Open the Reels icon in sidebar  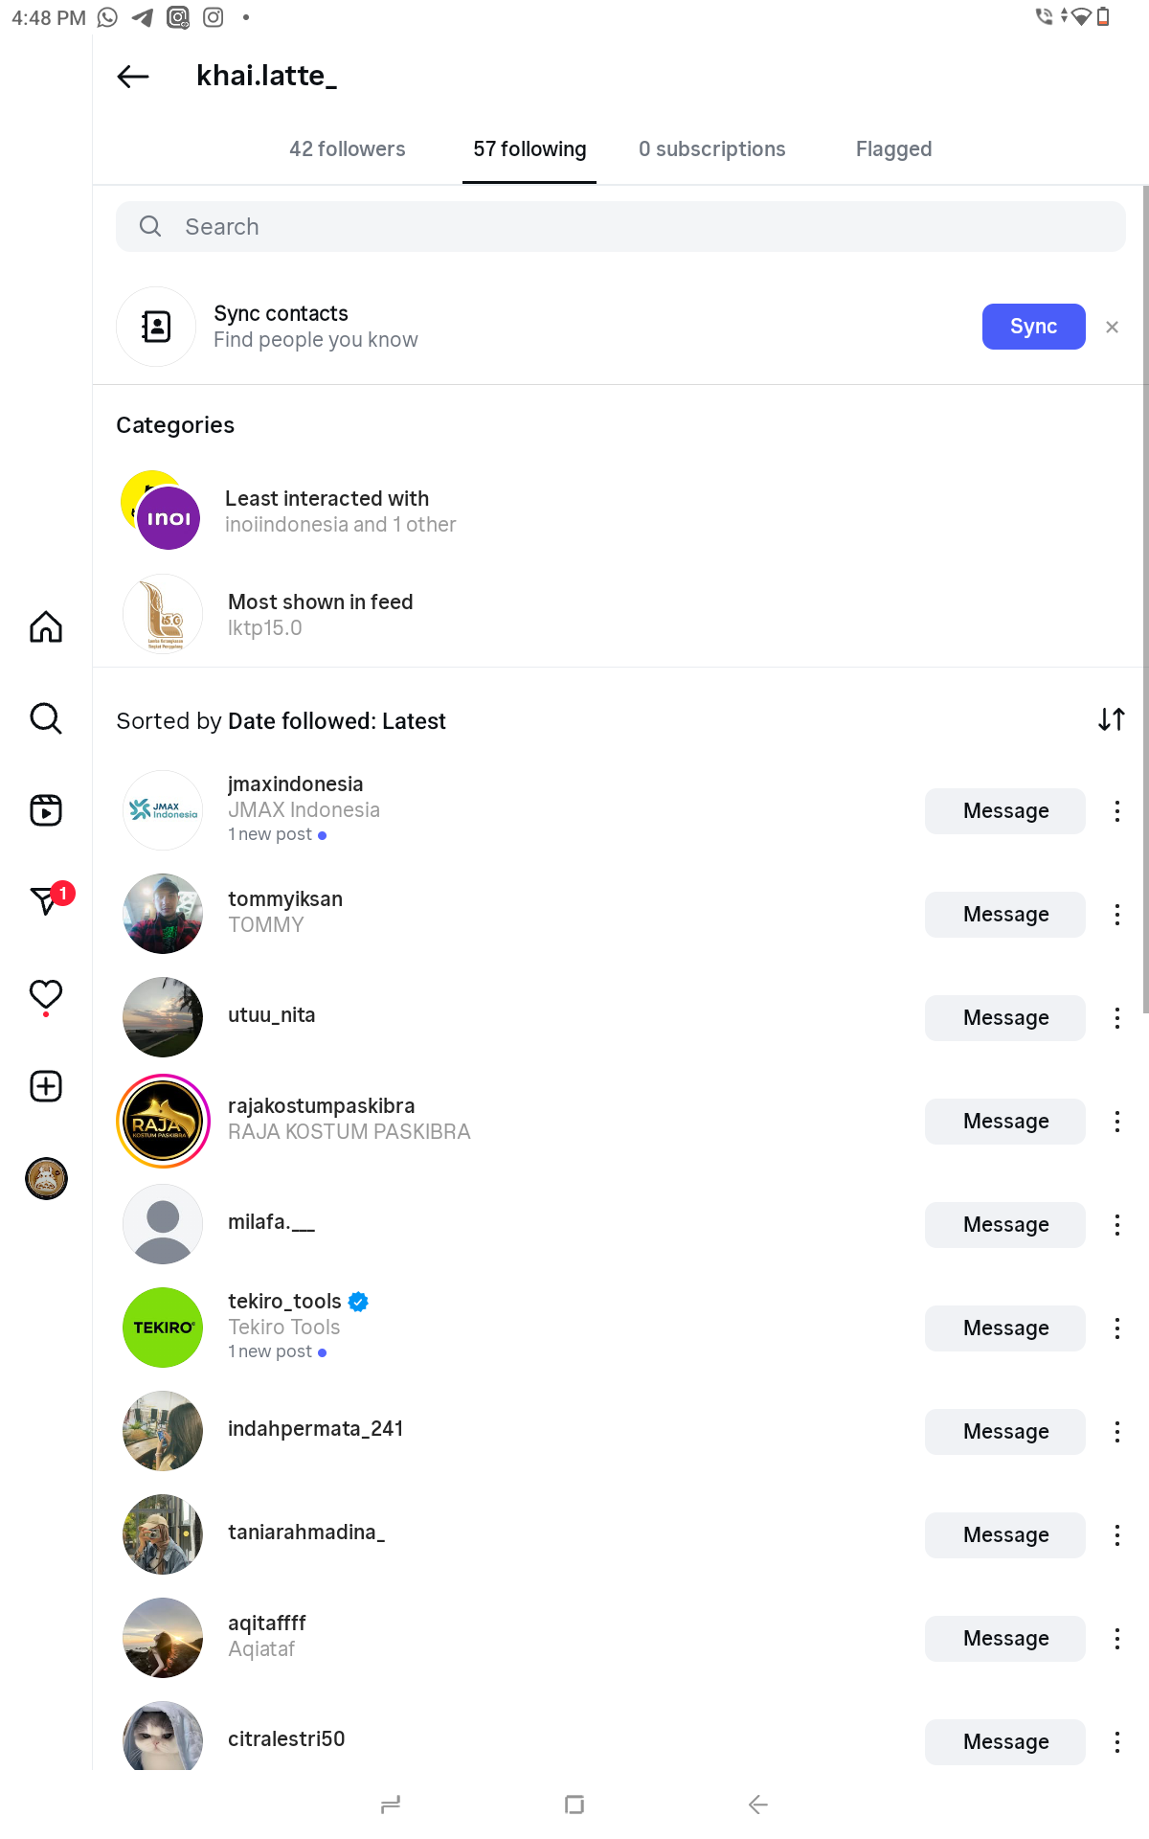46,810
